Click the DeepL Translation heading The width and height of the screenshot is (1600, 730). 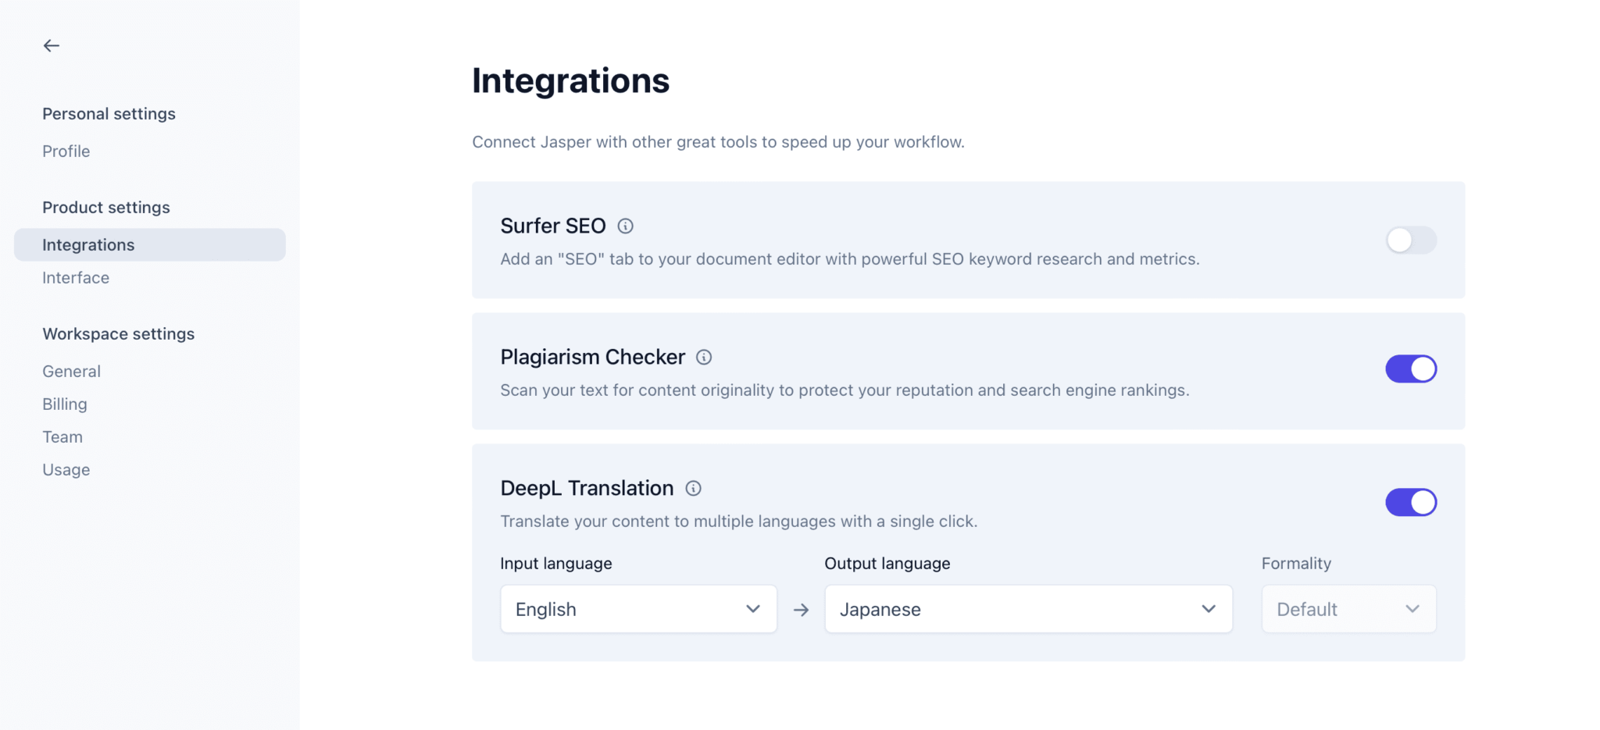587,489
